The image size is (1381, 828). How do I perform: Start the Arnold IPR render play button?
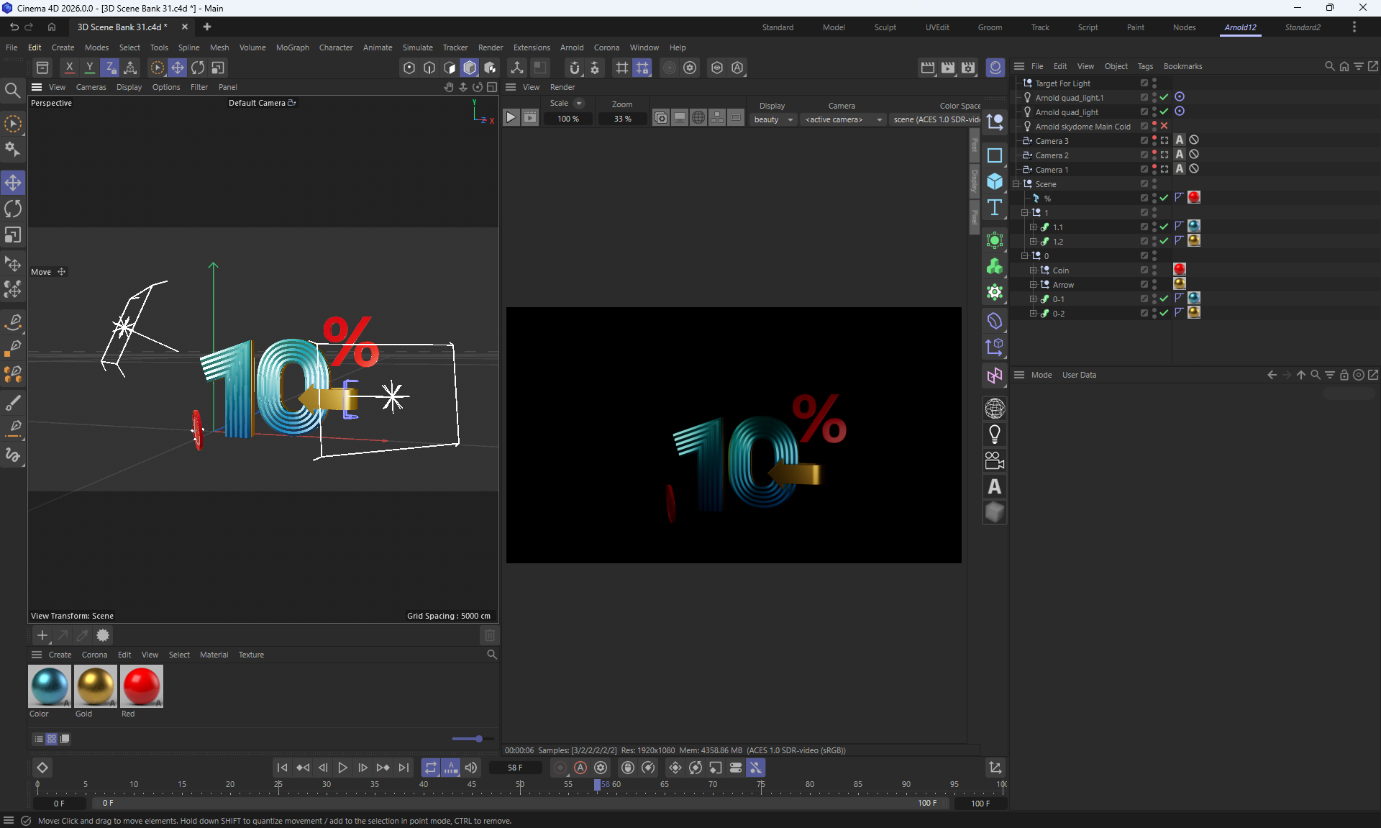click(x=511, y=118)
